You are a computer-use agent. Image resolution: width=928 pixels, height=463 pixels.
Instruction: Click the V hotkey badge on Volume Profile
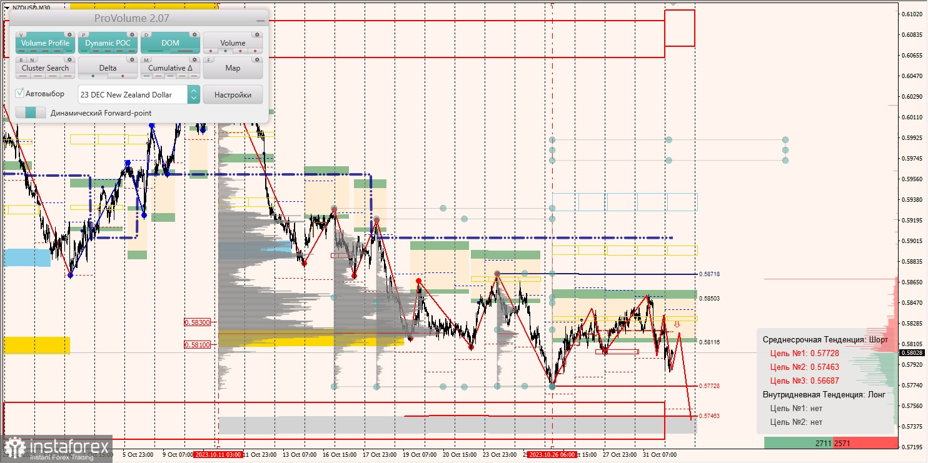(22, 35)
